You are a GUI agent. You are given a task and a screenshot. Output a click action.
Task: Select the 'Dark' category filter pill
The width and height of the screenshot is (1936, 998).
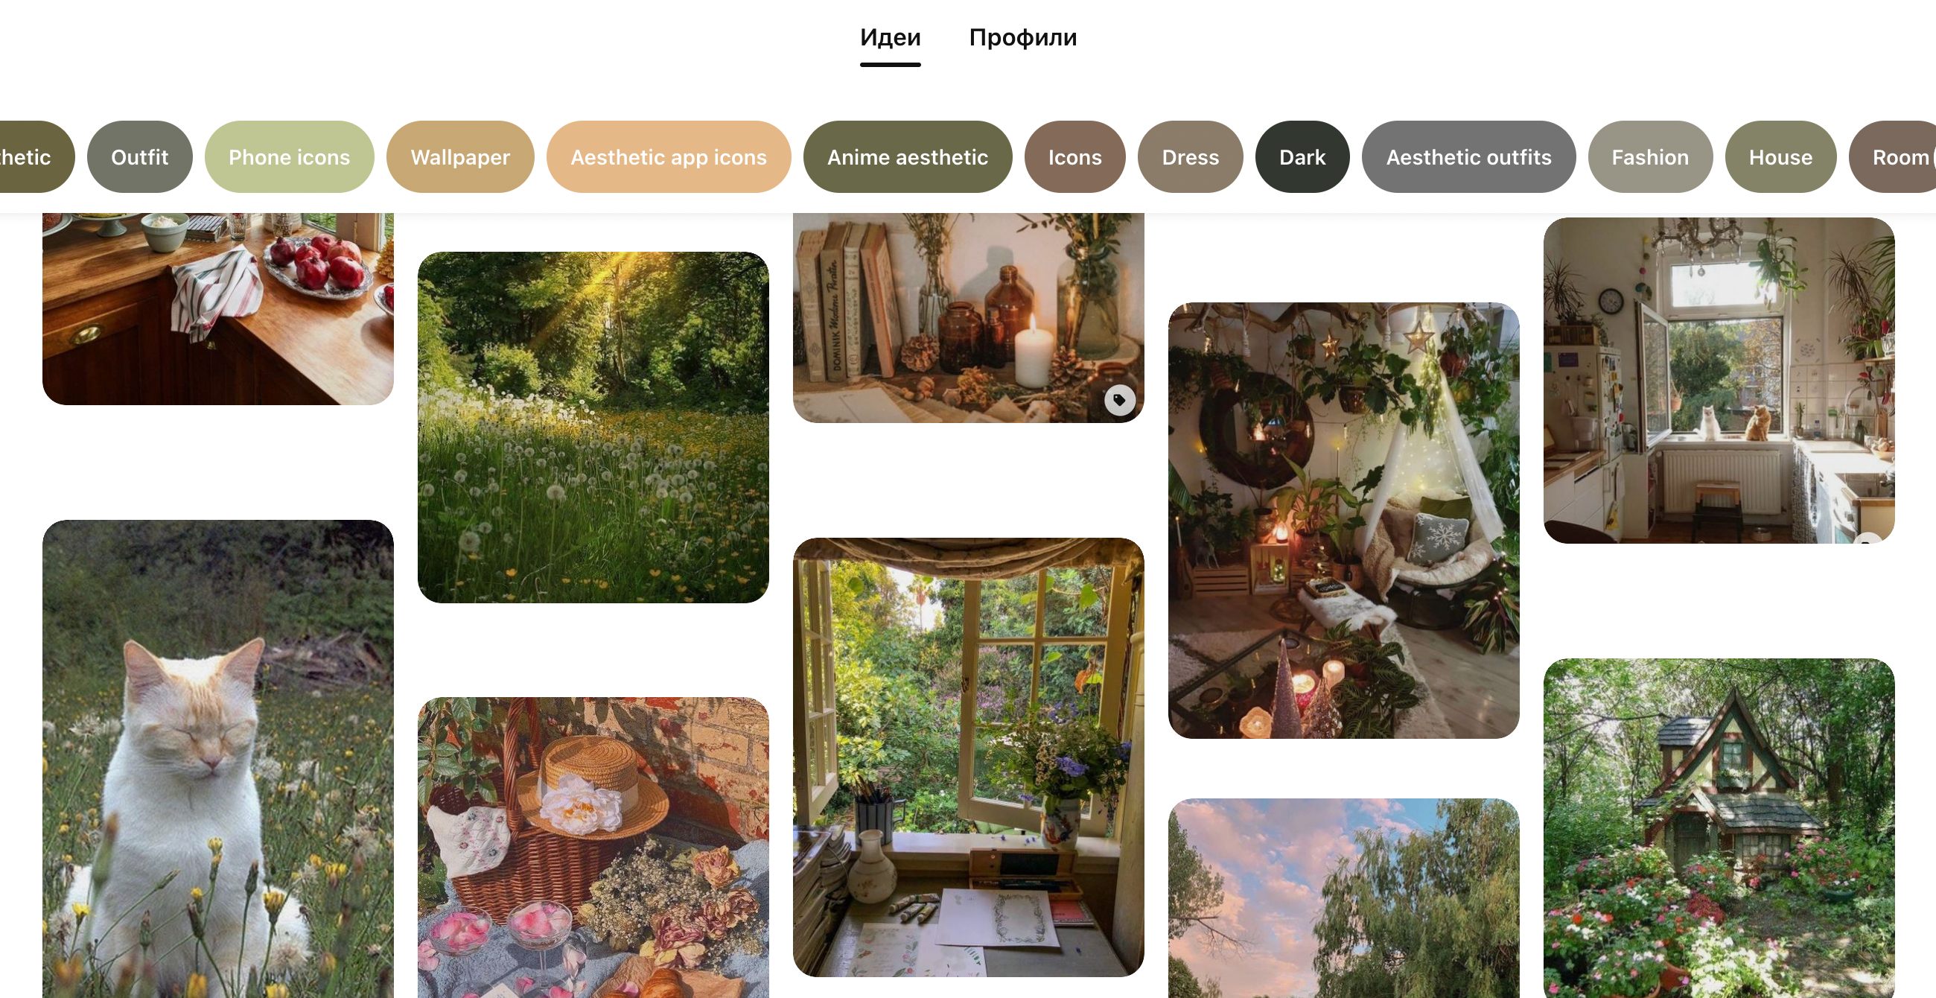1302,156
